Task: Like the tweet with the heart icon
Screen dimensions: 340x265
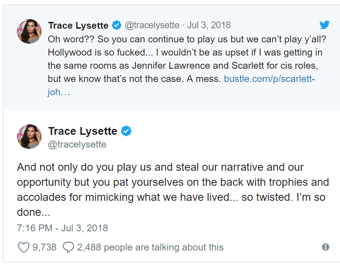Action: pos(23,247)
